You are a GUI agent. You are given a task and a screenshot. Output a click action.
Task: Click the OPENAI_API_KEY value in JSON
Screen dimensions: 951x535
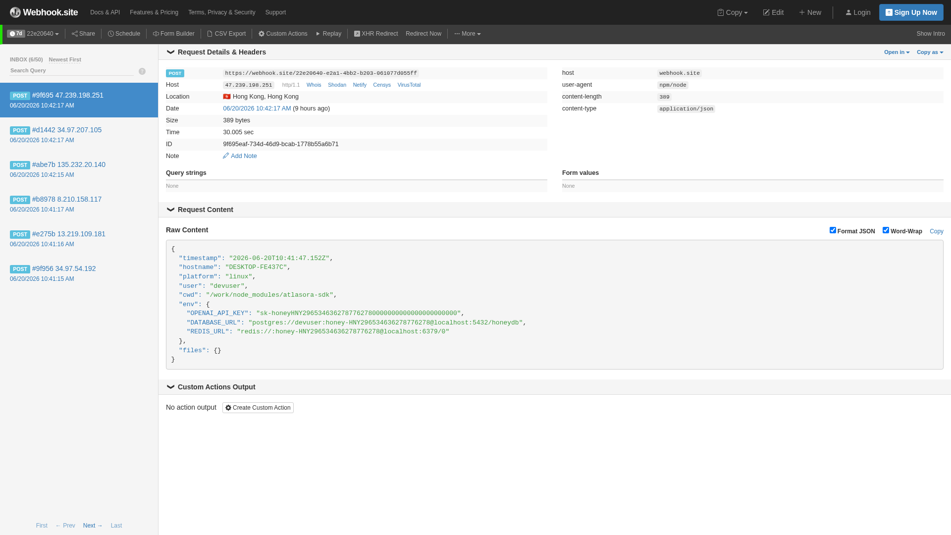[359, 314]
